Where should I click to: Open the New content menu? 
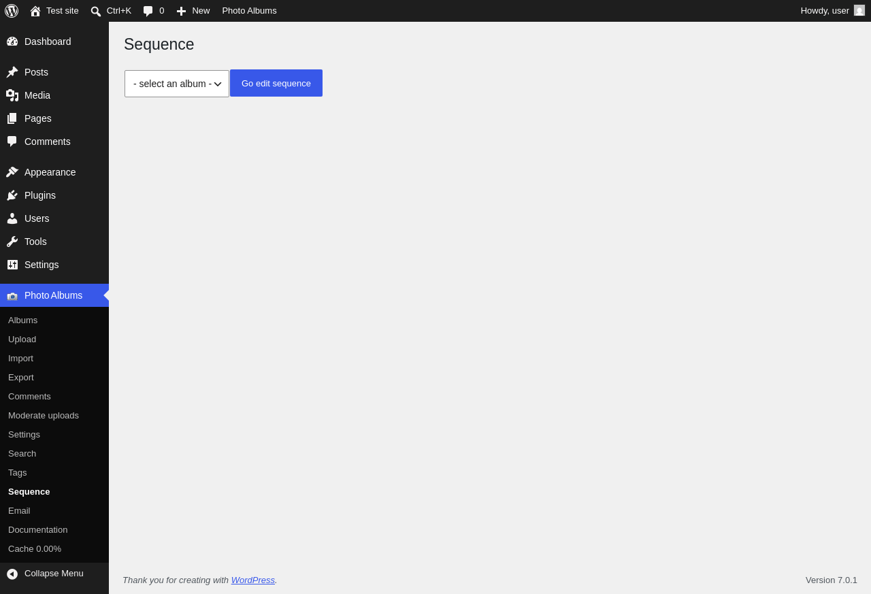tap(193, 11)
